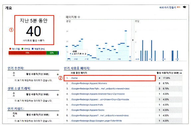This screenshot has height=125, width=191.
Task: Click the 데스크톱 legend item
Action: coord(15,49)
